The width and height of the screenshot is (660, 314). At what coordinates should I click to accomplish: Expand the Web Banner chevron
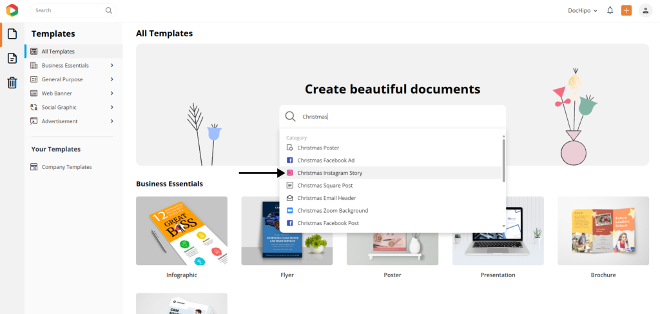pos(112,93)
